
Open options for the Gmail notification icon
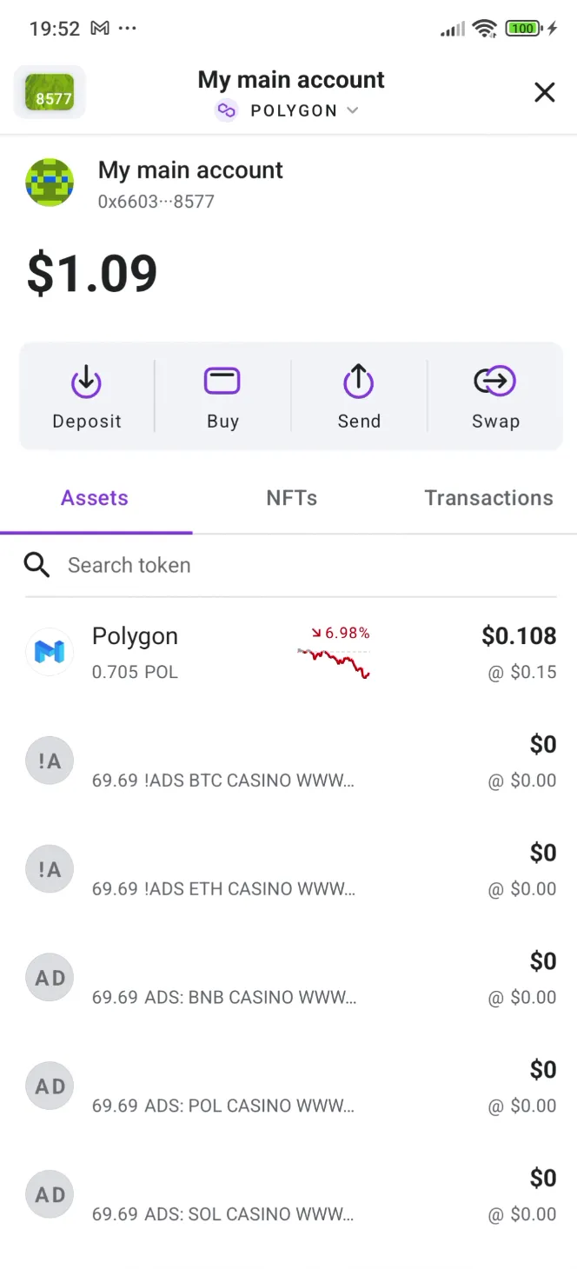click(99, 27)
